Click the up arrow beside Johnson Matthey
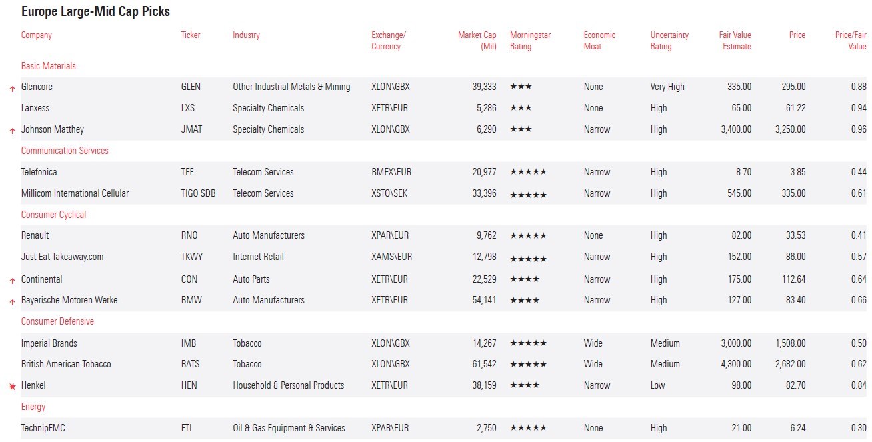The width and height of the screenshot is (872, 442). (x=12, y=131)
